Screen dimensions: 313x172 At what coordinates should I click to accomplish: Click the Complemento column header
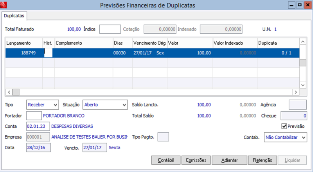click(84, 43)
